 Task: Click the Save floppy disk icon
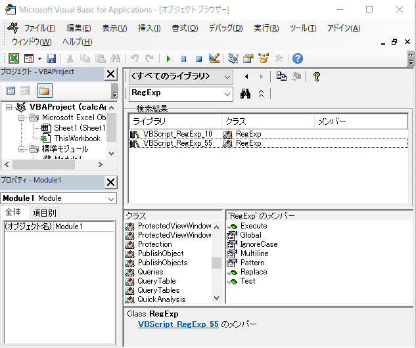(x=51, y=58)
